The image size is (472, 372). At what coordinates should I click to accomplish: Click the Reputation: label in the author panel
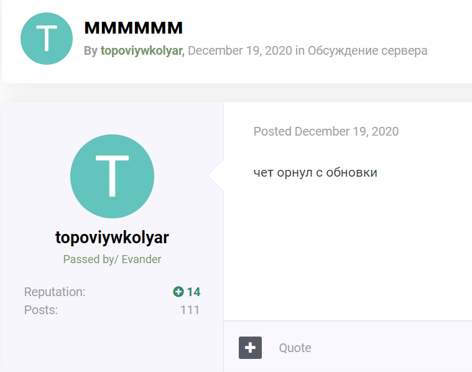[x=55, y=292]
